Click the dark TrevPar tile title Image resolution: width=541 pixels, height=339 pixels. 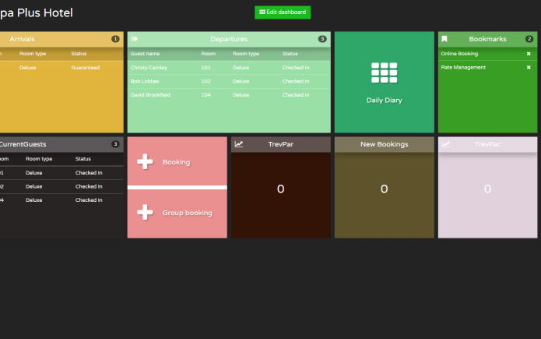point(280,144)
